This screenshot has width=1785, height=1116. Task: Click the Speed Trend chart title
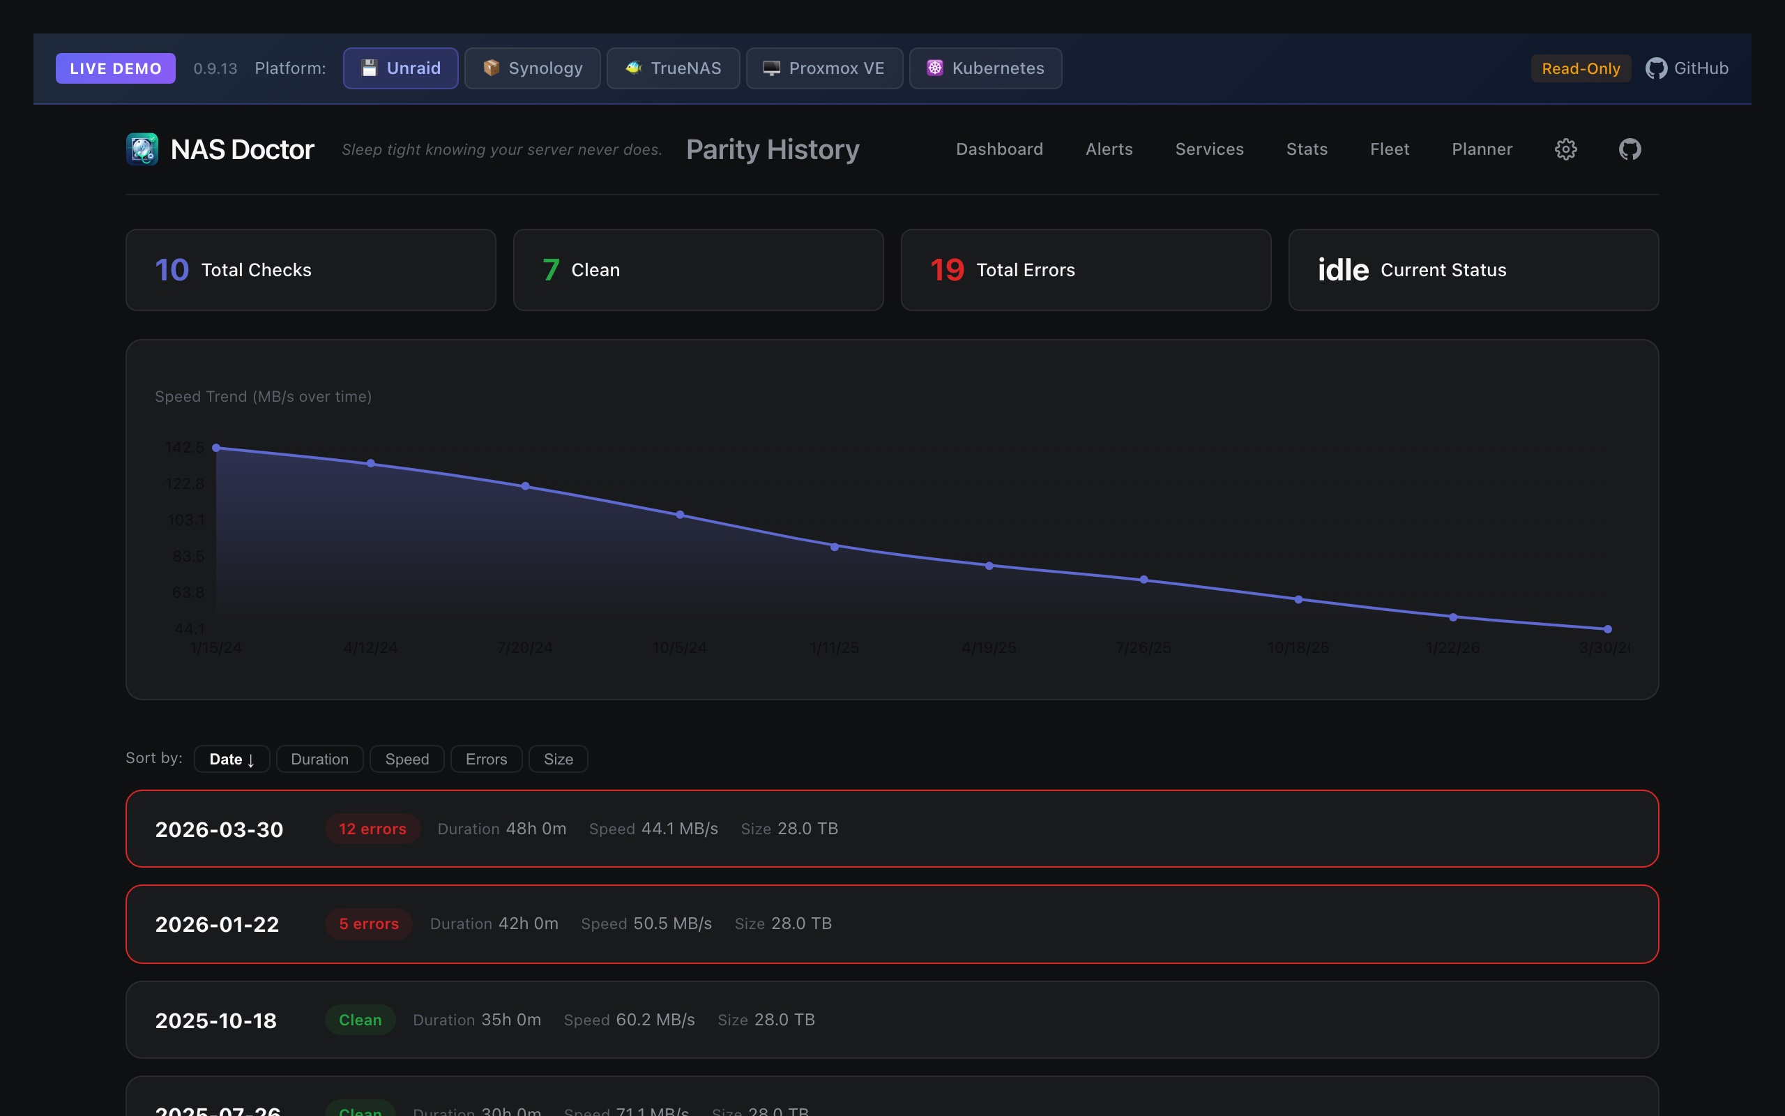(x=264, y=396)
